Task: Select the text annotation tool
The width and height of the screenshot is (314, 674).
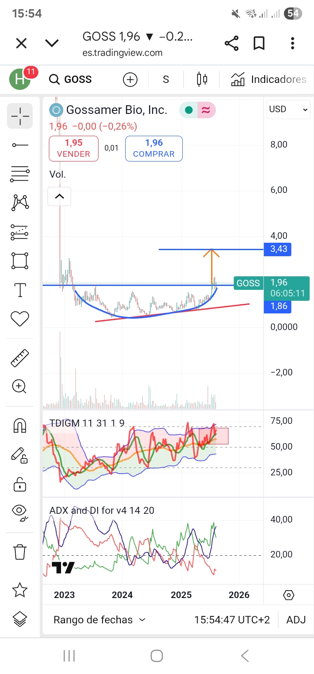Action: pyautogui.click(x=20, y=290)
